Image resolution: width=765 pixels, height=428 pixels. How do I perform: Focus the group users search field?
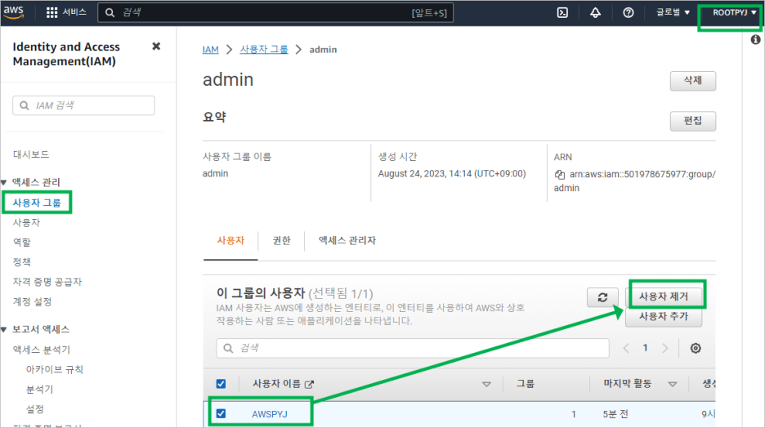click(x=413, y=348)
